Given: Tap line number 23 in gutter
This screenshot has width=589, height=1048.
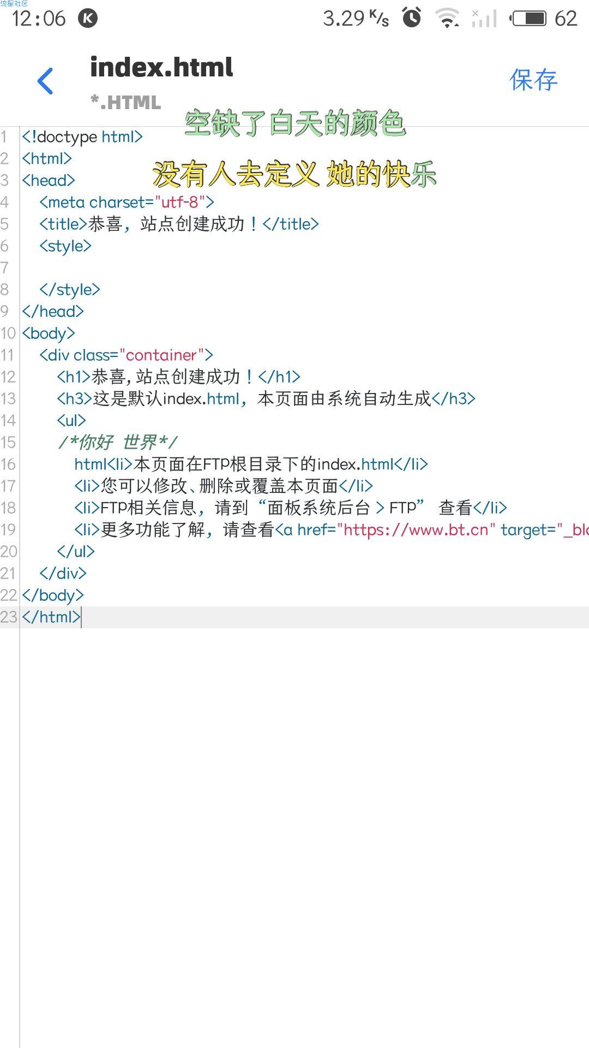Looking at the screenshot, I should [9, 617].
